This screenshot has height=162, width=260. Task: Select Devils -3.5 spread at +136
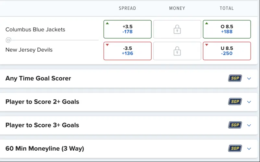(128, 51)
